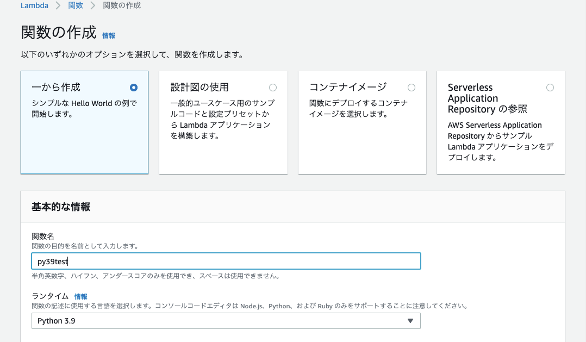Click the 基本的な情報 section header
The image size is (586, 342).
(61, 207)
